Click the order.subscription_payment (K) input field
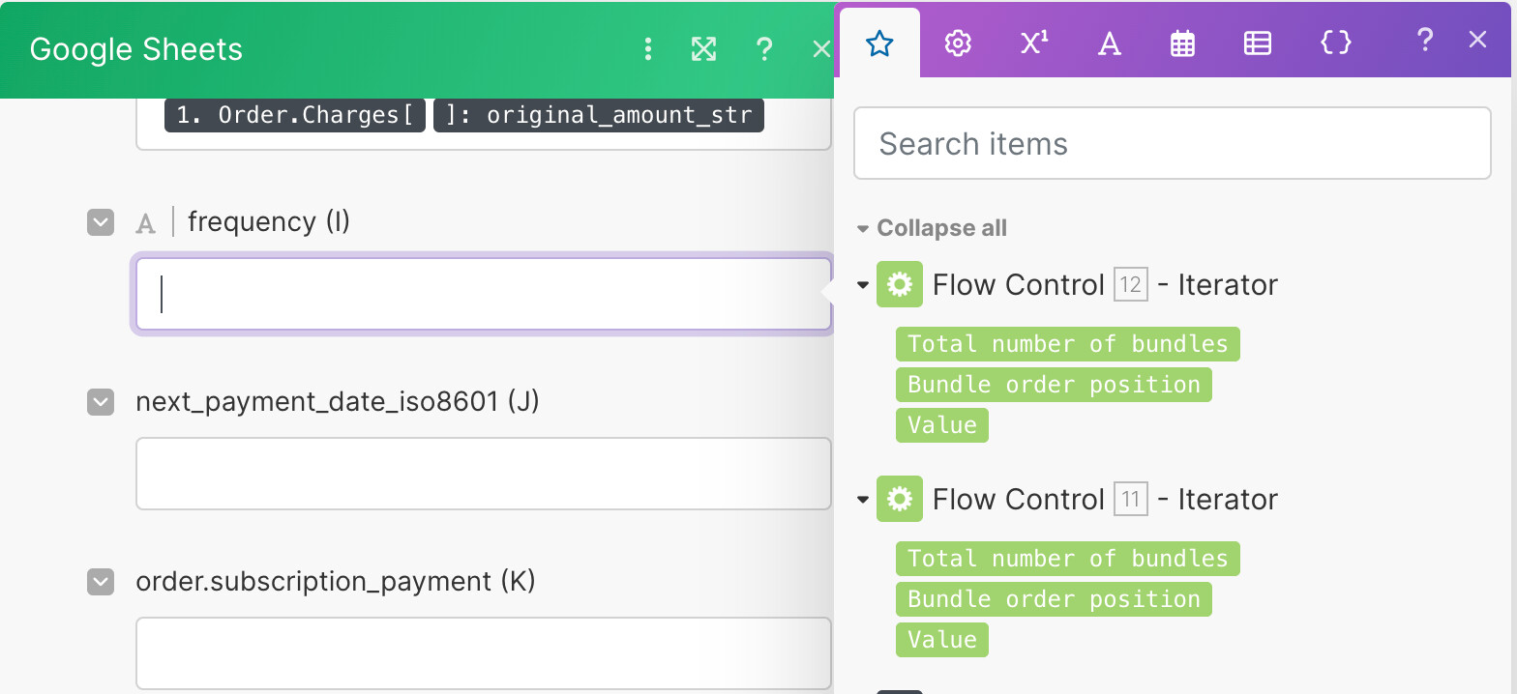 [484, 653]
